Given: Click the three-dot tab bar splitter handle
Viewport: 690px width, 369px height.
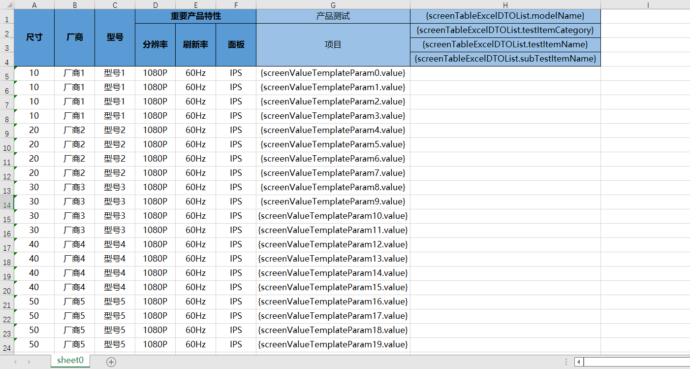Looking at the screenshot, I should click(x=566, y=362).
